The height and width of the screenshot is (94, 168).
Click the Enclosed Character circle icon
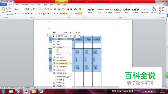pyautogui.click(x=51, y=14)
